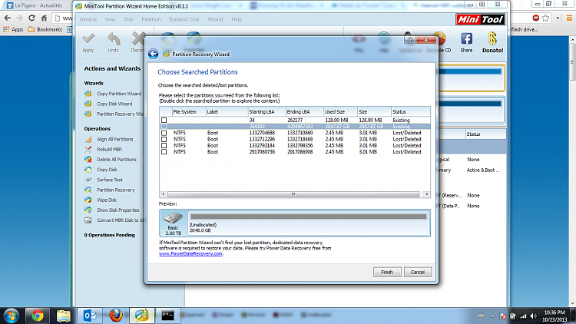
Task: Sort by the Used Size column header
Action: point(340,111)
